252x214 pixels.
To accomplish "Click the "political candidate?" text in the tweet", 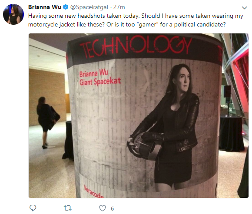I will click(x=200, y=25).
